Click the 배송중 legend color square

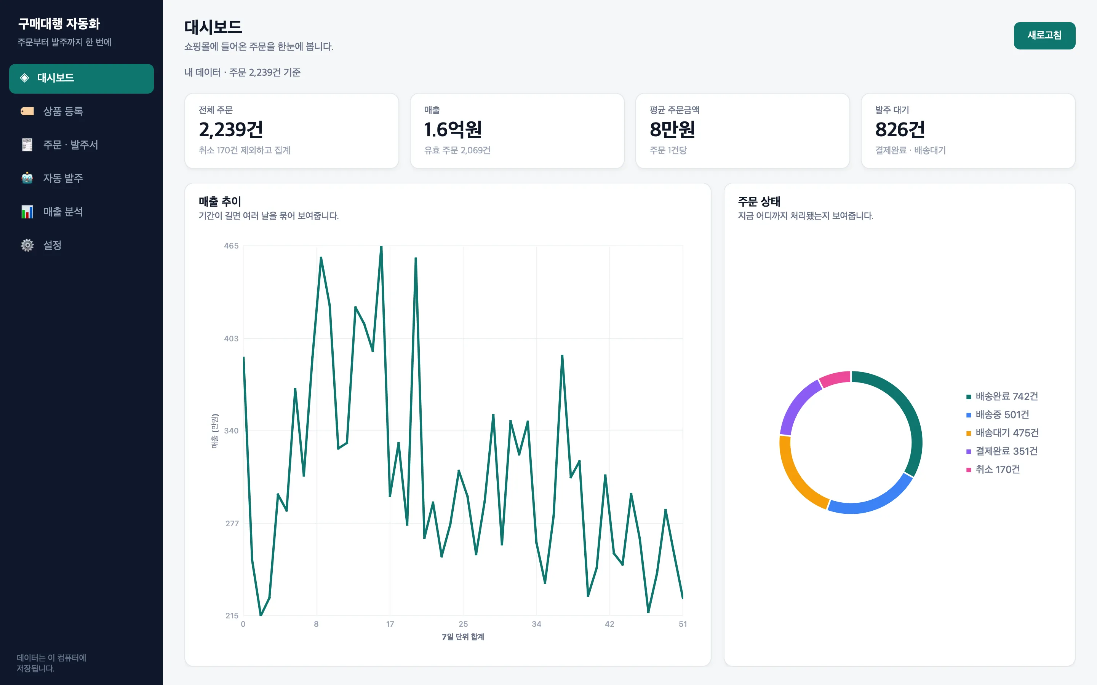(969, 415)
